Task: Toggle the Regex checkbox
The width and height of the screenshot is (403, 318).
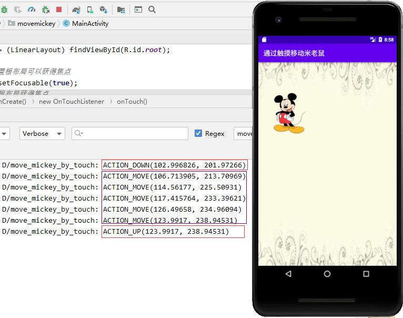Action: tap(198, 133)
